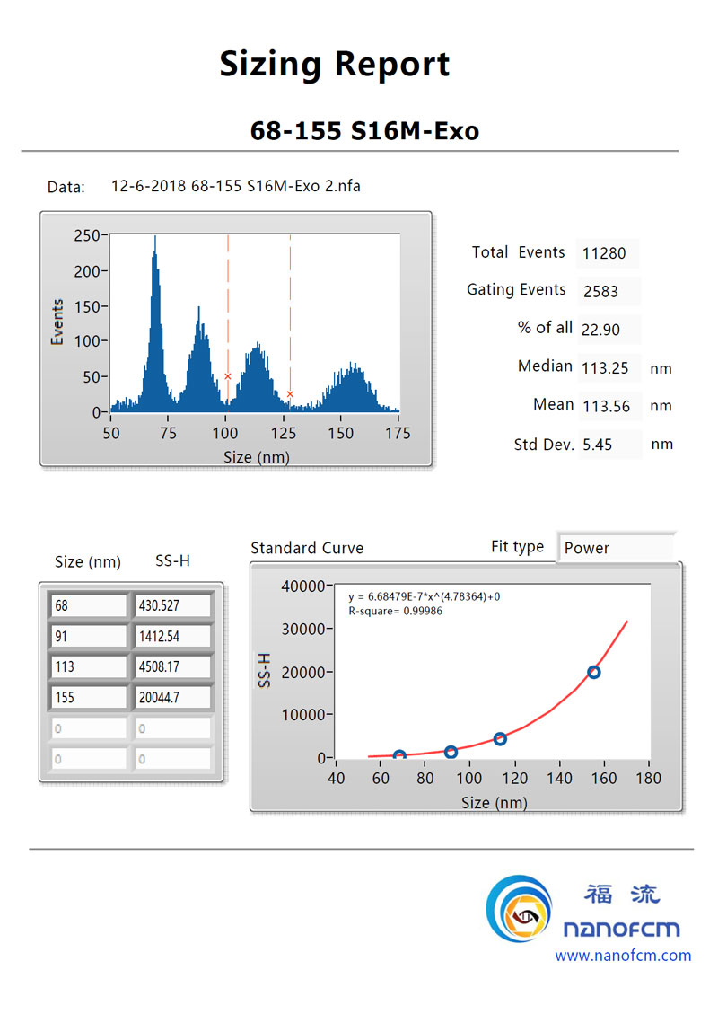Select the Size field containing 113
The width and height of the screenshot is (718, 1014).
click(89, 666)
